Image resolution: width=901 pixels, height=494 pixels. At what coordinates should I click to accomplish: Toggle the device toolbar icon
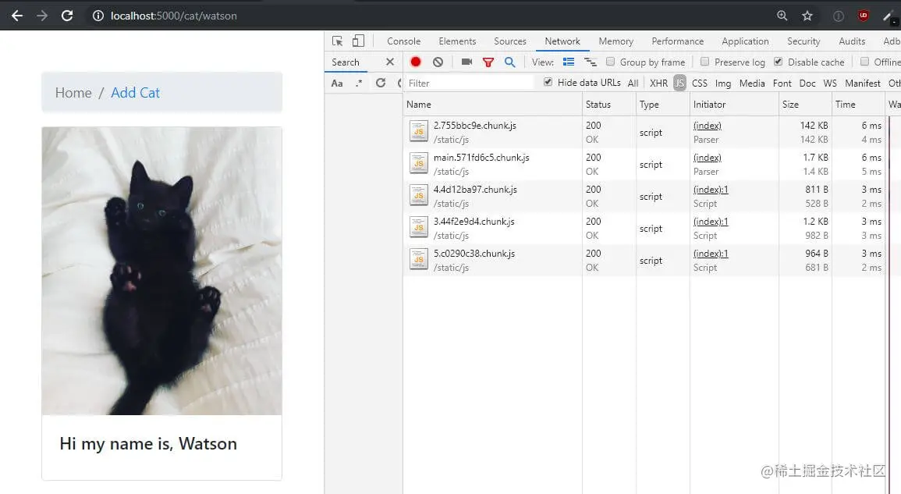click(358, 41)
